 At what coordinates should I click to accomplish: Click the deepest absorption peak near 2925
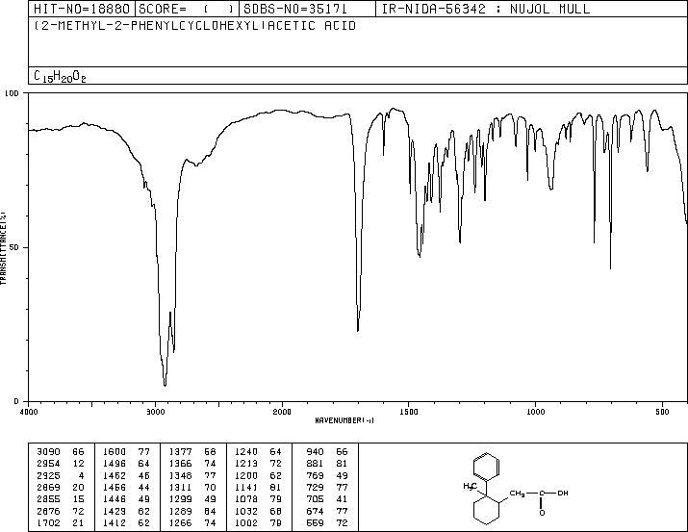click(x=166, y=385)
